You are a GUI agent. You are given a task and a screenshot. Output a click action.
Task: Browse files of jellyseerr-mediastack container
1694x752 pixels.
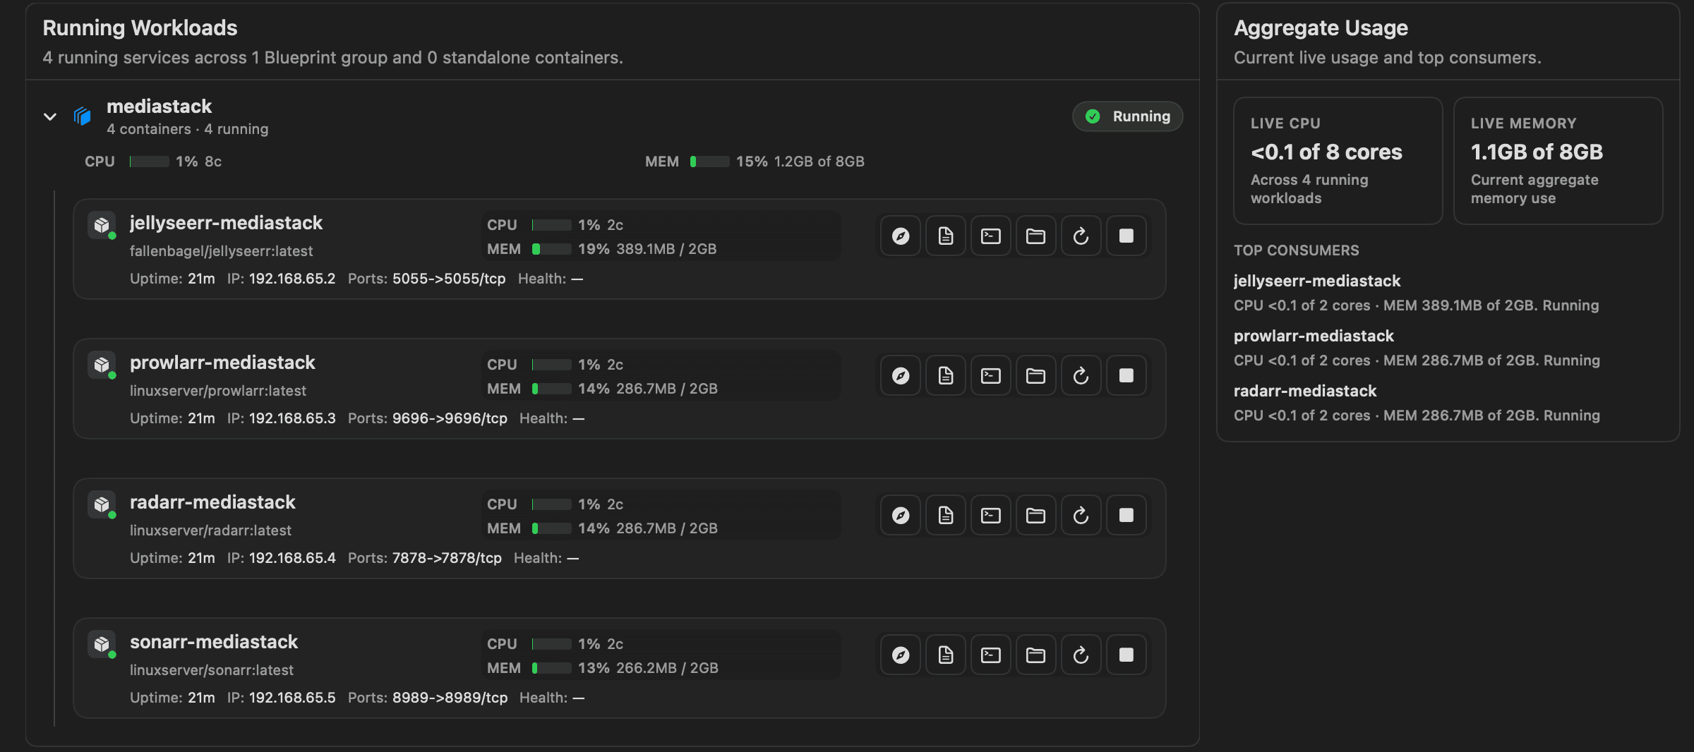tap(1036, 236)
